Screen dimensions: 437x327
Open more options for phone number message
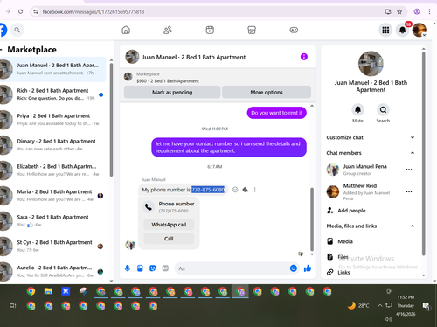[x=255, y=190]
